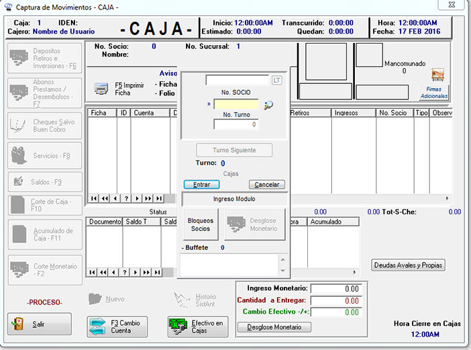Click the No. Turno input field

click(x=236, y=124)
